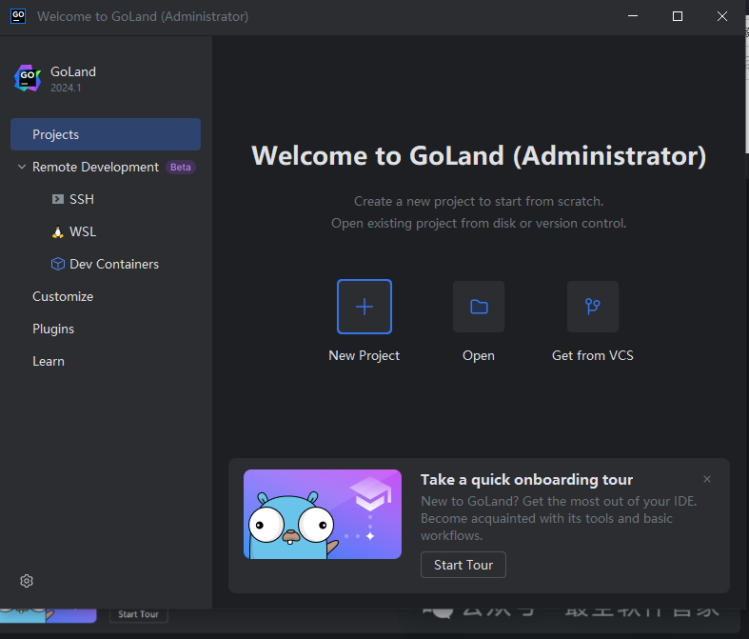Open the Remote Development section

95,167
